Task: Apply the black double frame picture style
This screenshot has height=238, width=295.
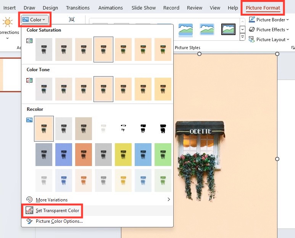Action: click(x=228, y=29)
